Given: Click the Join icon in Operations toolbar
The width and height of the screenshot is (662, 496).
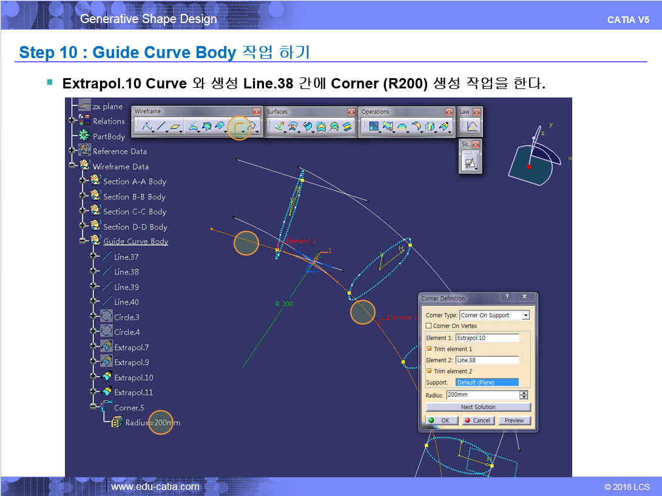Looking at the screenshot, I should tap(374, 127).
